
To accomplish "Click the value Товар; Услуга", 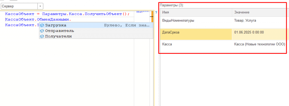I will (245, 21).
